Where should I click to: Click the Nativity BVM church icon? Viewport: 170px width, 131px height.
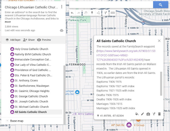pyautogui.click(x=12, y=54)
